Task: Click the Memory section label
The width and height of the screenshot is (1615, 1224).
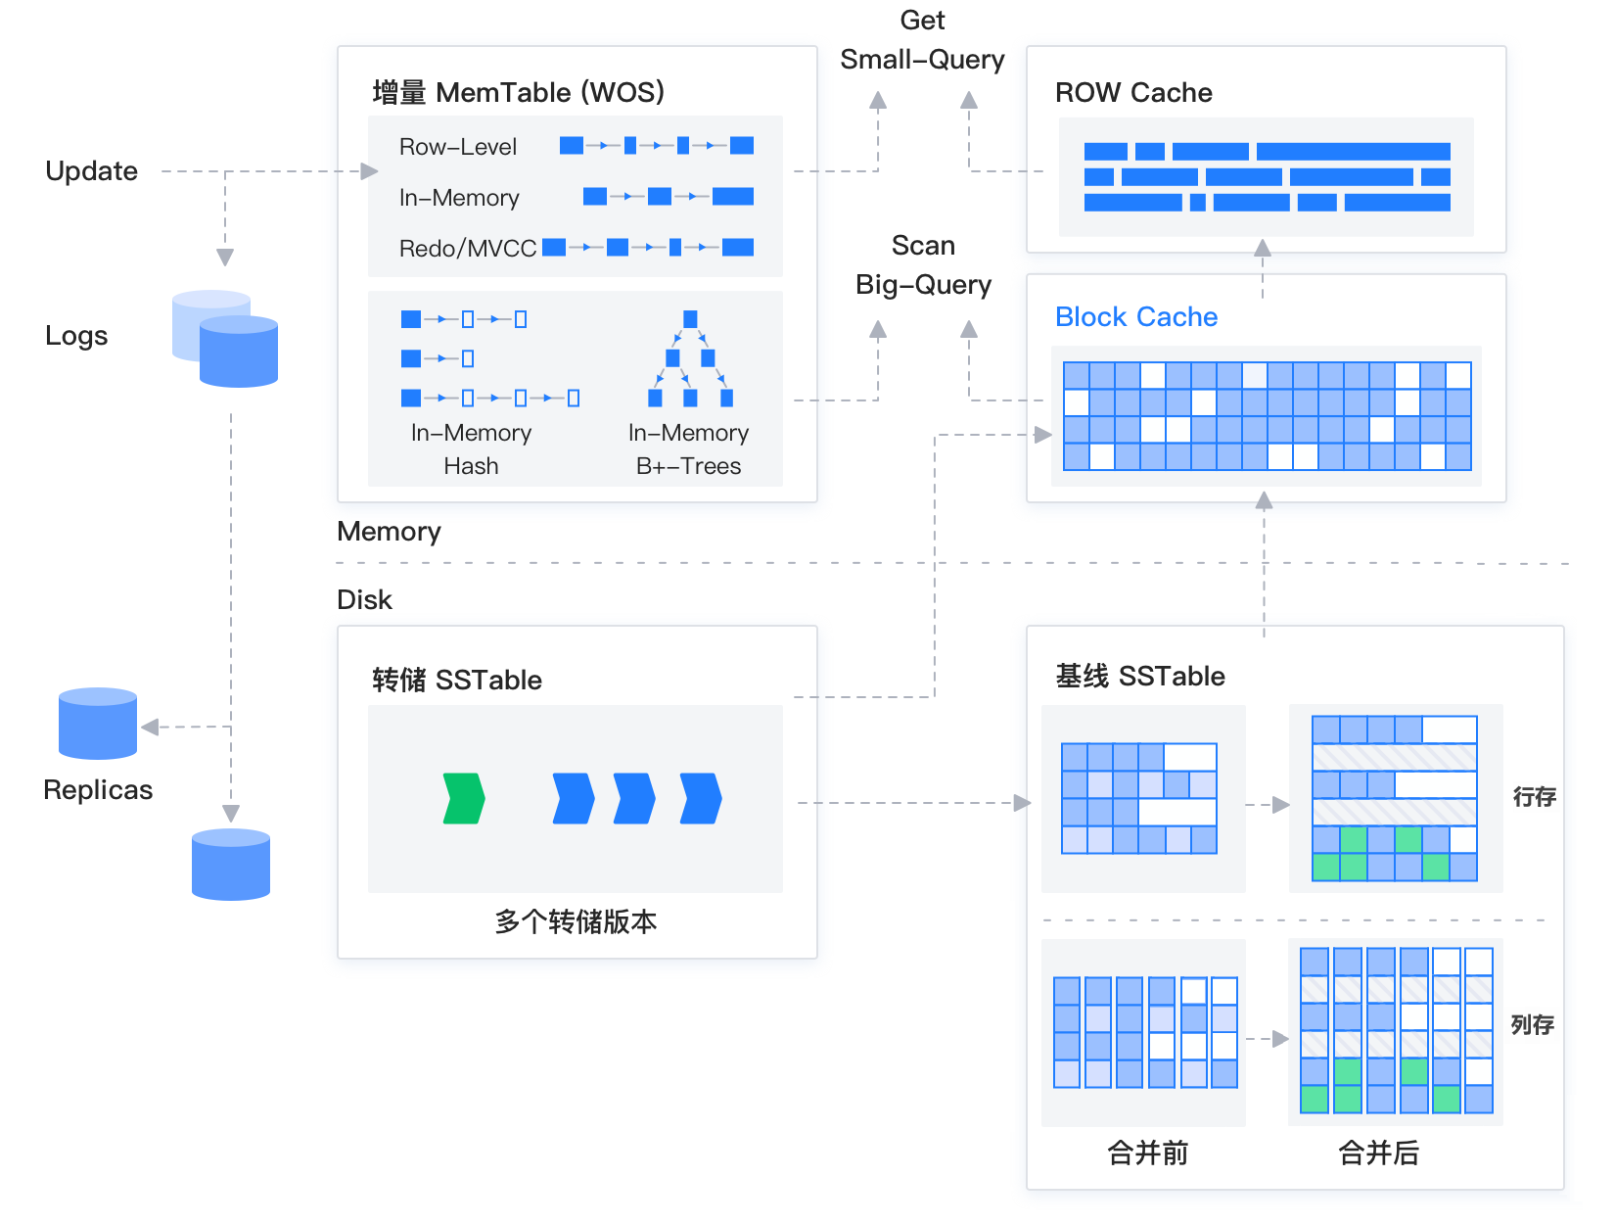Action: coord(390,532)
